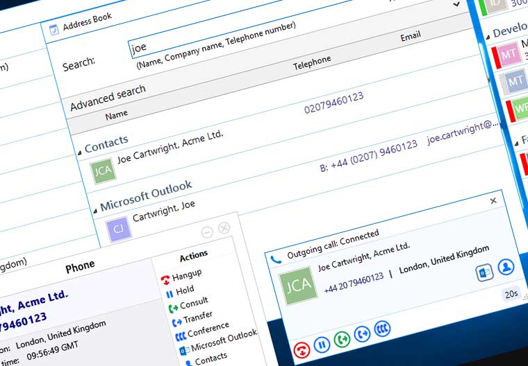This screenshot has width=528, height=366.
Task: Open Microsoft Outlook from Actions list
Action: point(218,342)
